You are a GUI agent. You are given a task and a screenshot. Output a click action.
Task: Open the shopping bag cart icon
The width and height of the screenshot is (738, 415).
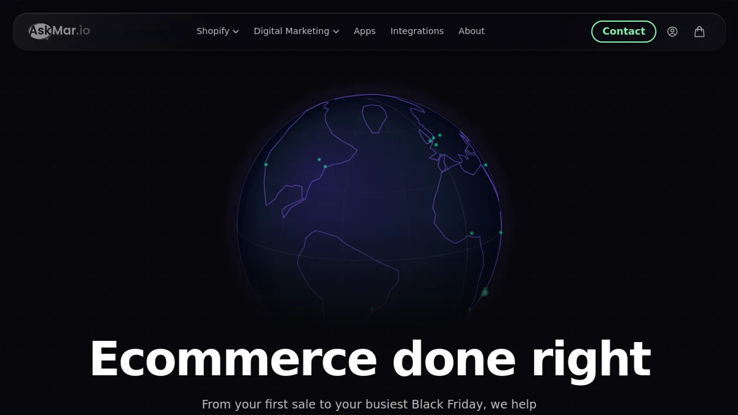[699, 31]
